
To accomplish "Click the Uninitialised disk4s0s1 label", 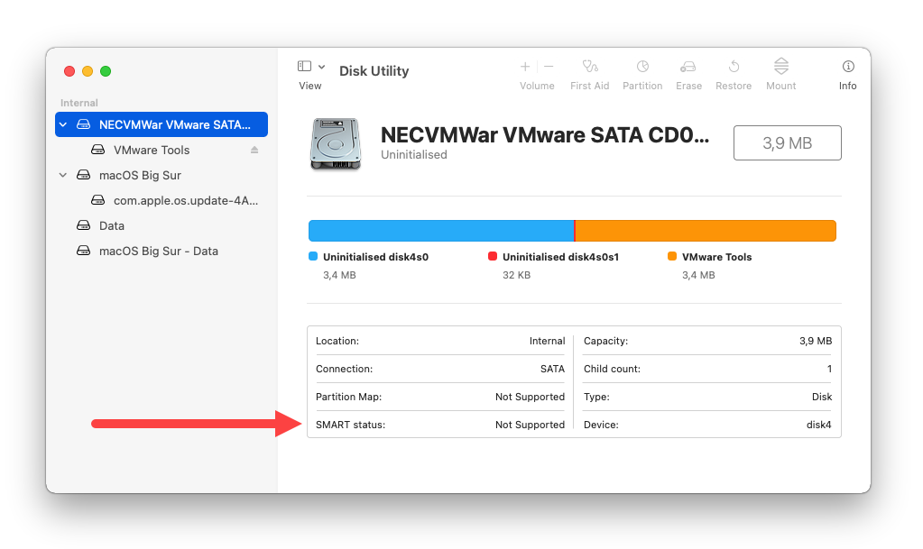I will click(560, 257).
